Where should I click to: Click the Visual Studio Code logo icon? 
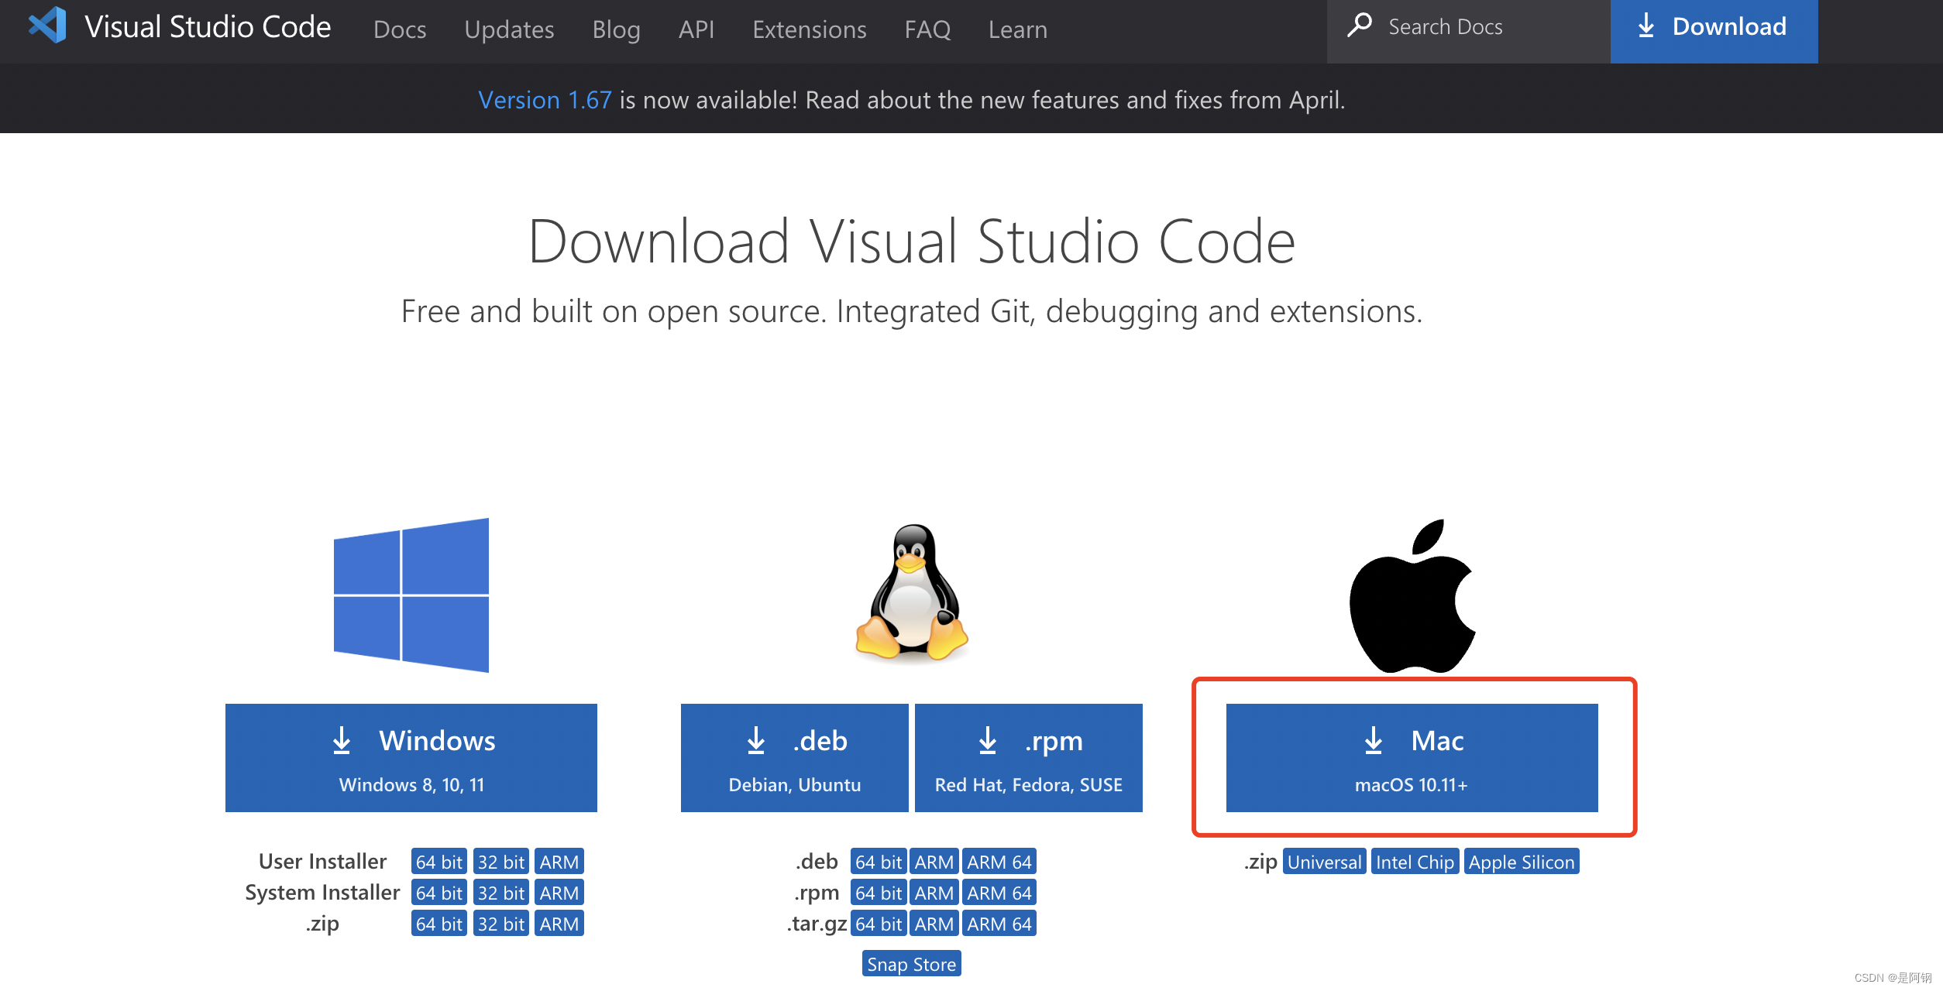pyautogui.click(x=47, y=25)
